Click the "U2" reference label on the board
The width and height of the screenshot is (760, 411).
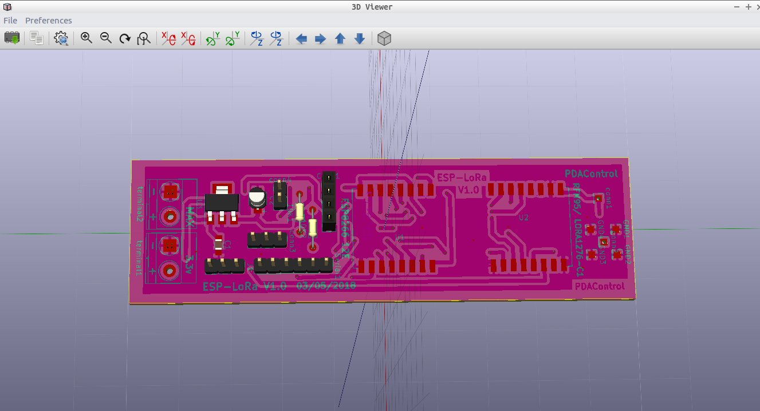[x=523, y=218]
